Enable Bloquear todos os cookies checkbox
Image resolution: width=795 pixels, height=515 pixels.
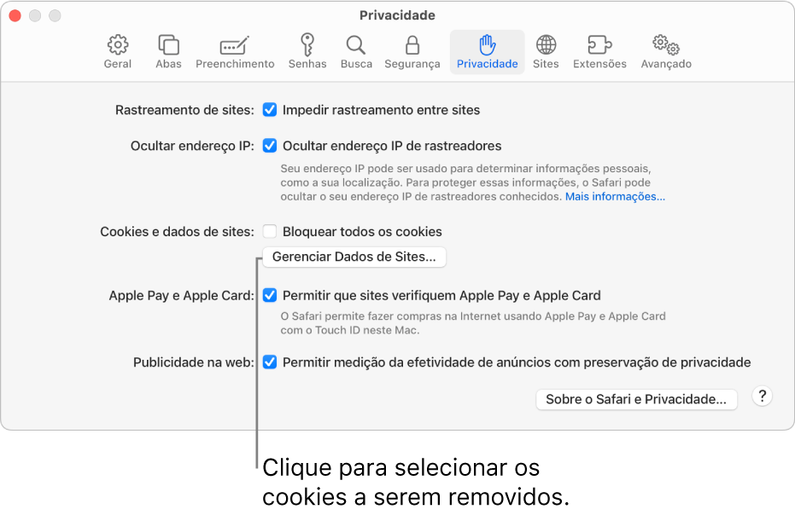(270, 231)
